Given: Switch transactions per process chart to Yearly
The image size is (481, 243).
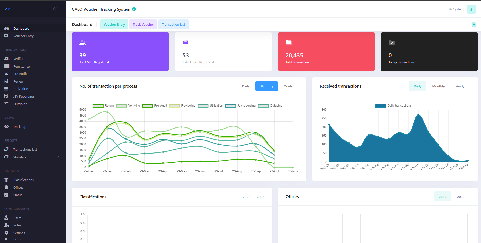Looking at the screenshot, I should pos(288,86).
